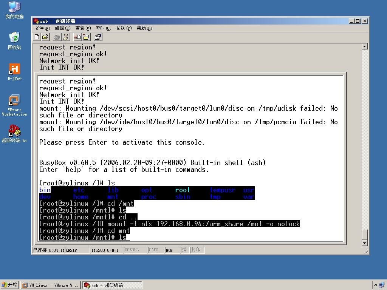Select H-JTAG desktop shortcut
The width and height of the screenshot is (387, 290).
15,72
